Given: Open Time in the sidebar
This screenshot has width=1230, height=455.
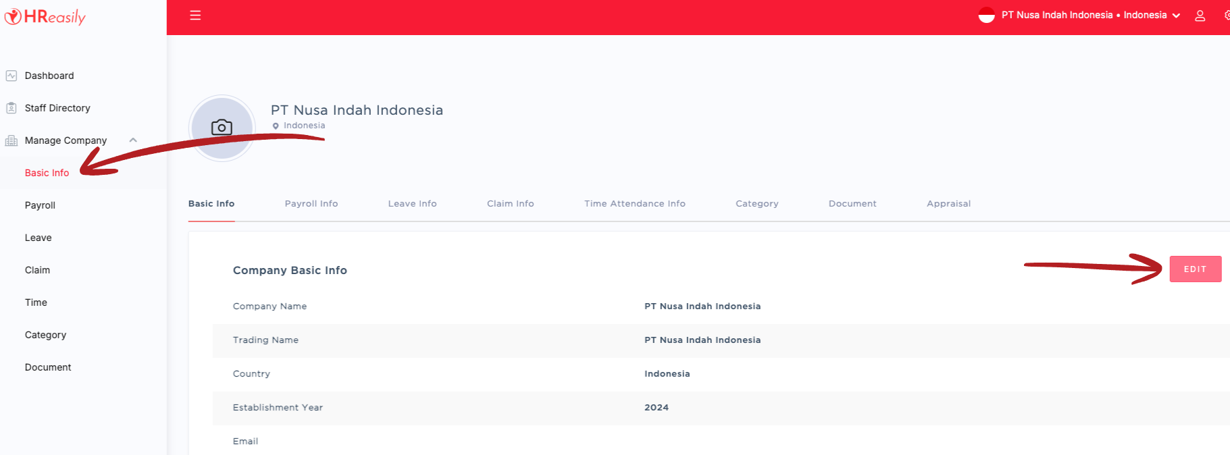Looking at the screenshot, I should tap(36, 302).
